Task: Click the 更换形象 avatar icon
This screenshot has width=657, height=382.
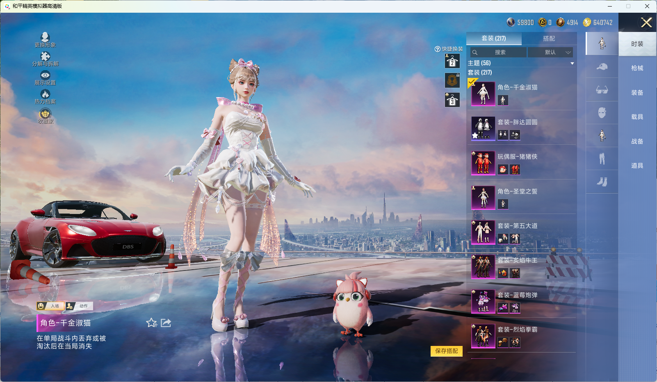Action: click(45, 37)
